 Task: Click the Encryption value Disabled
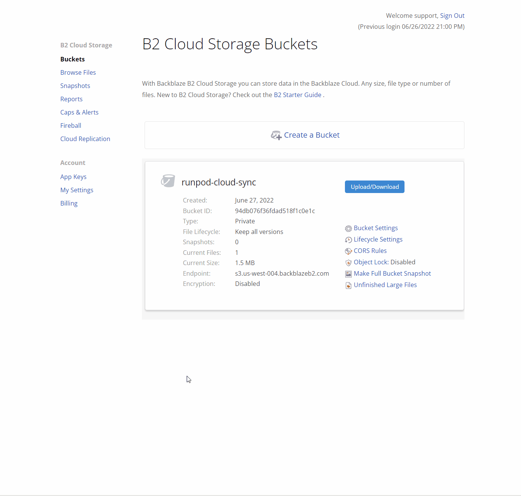tap(247, 284)
